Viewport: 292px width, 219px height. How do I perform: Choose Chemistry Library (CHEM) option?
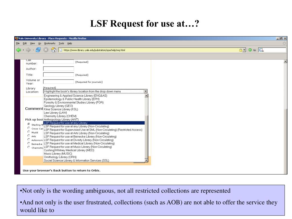(94, 116)
